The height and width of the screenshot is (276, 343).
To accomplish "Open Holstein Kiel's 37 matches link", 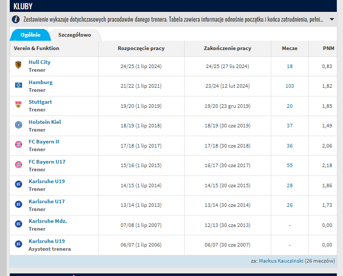I will tap(290, 126).
